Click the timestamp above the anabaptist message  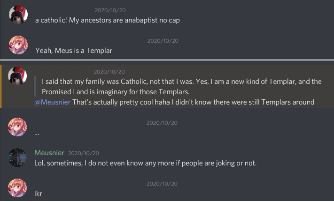[110, 10]
